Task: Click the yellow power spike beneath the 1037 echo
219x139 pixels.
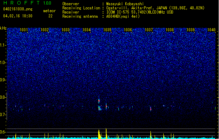Action: [x=151, y=135]
